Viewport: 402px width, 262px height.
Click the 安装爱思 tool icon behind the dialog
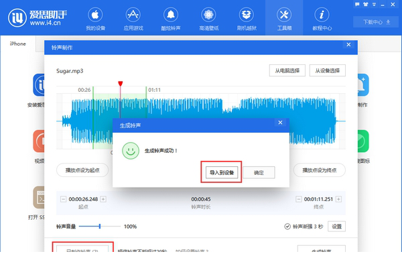tap(39, 85)
